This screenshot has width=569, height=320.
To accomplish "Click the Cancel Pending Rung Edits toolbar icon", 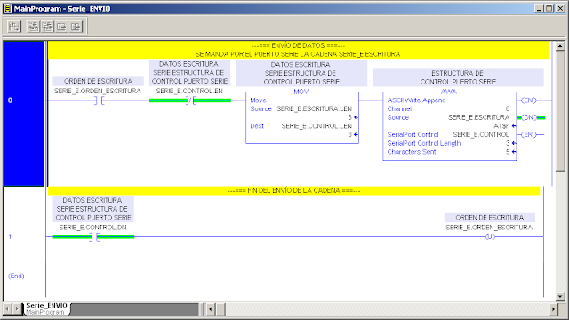I will [47, 27].
